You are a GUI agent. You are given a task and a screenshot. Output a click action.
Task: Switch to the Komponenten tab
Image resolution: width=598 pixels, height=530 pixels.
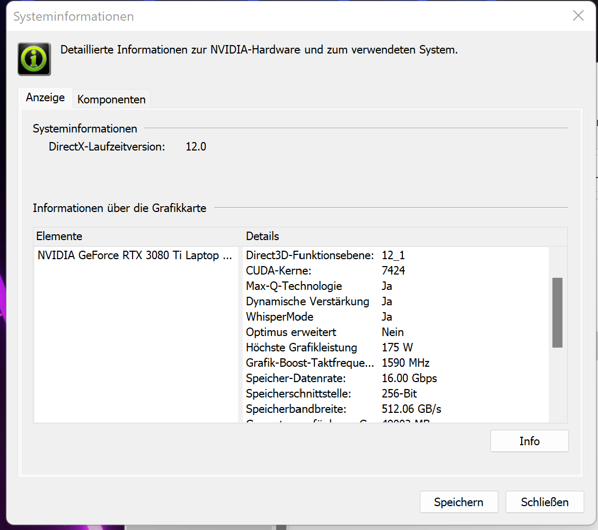[111, 99]
